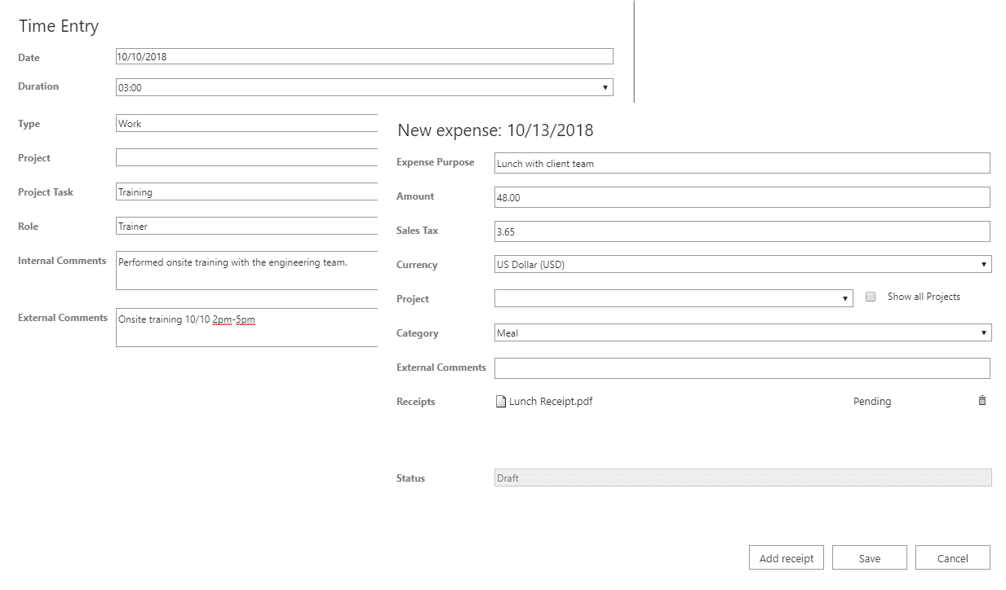Click the Add receipt button

click(x=787, y=558)
